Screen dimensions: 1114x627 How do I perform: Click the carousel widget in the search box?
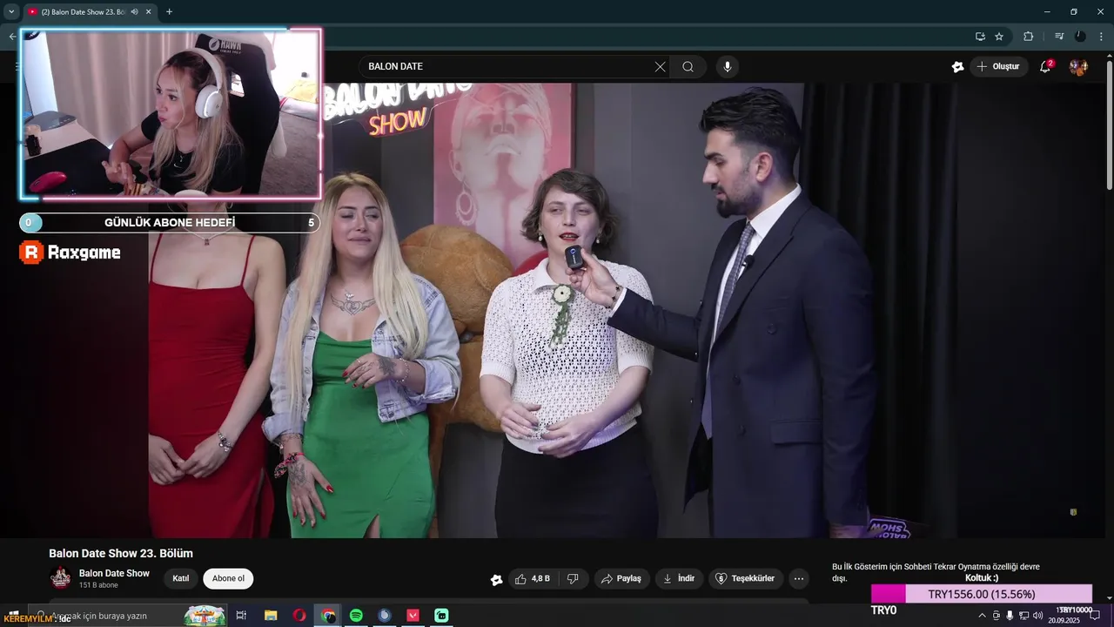coord(205,615)
